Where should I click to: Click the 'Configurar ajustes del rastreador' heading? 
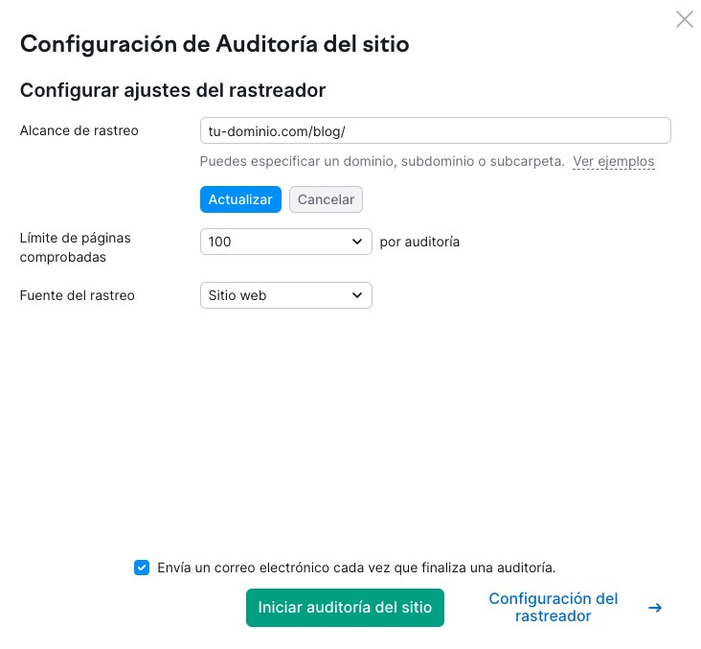[173, 90]
